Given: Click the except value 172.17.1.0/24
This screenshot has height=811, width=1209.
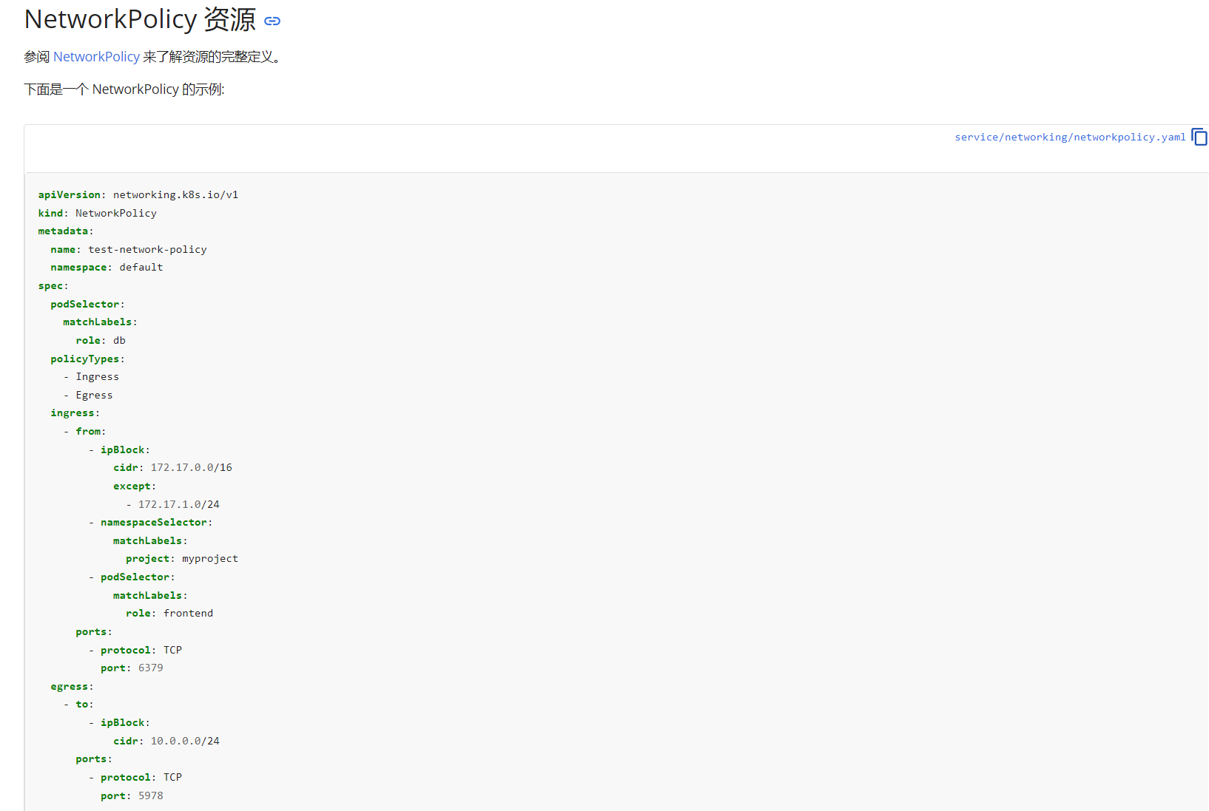Looking at the screenshot, I should click(x=178, y=503).
